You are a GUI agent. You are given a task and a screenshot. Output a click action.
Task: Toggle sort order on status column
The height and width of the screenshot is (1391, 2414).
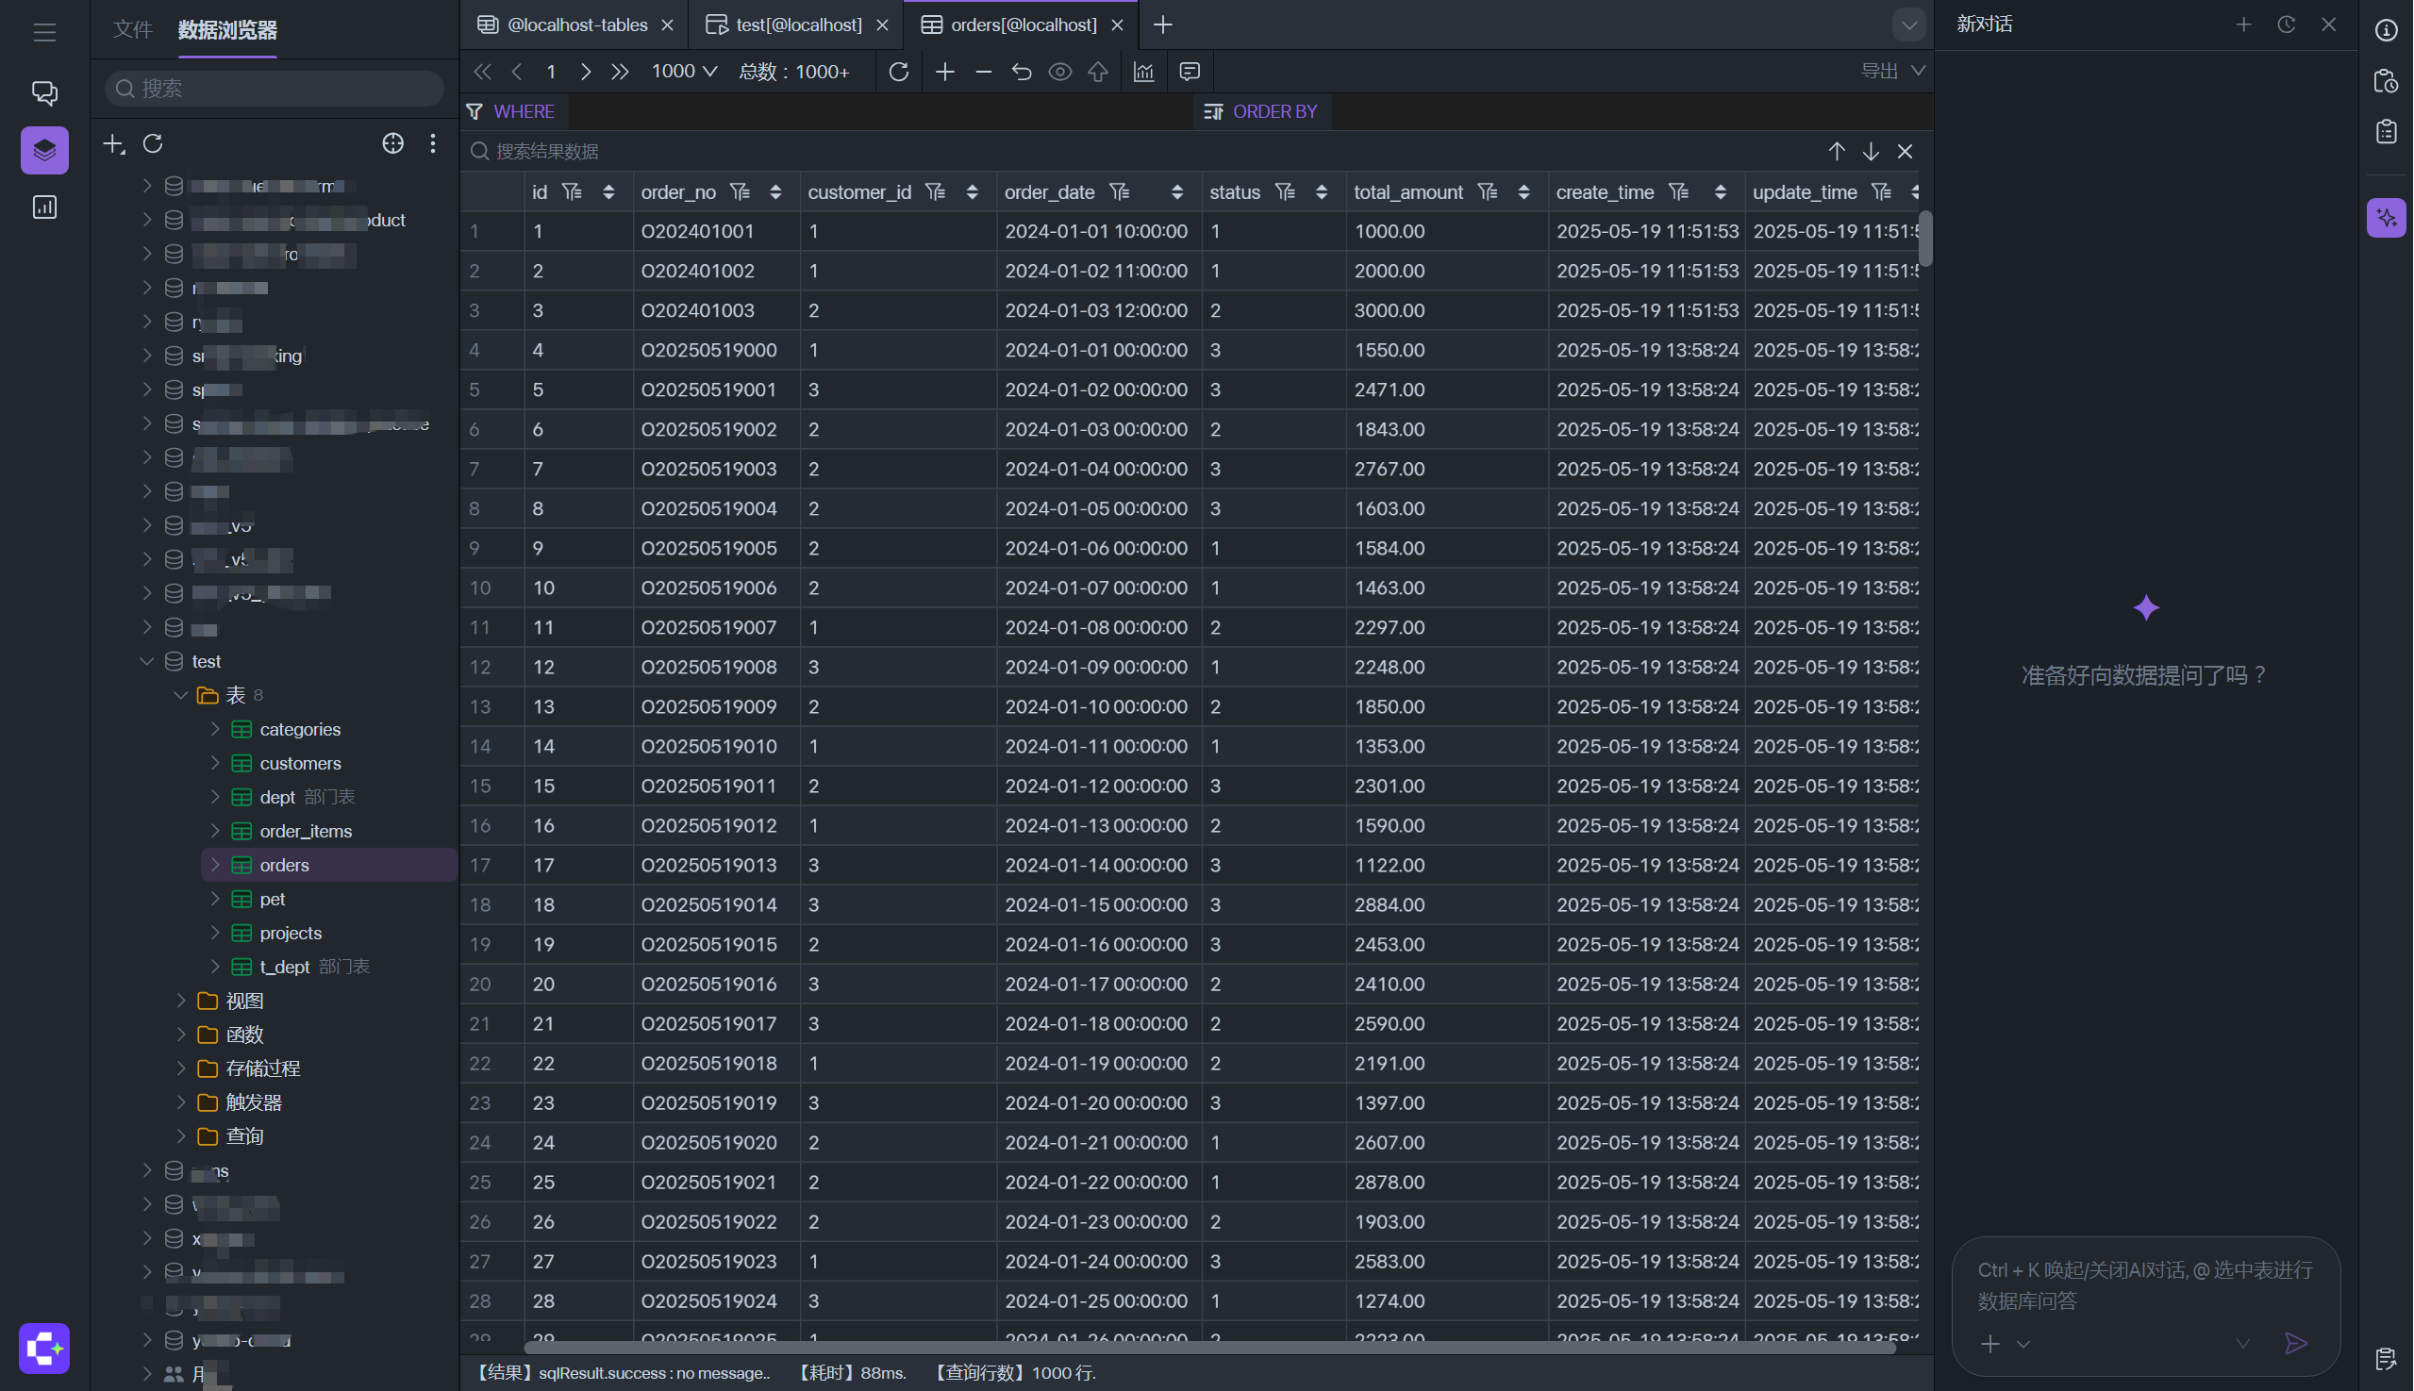click(x=1322, y=192)
